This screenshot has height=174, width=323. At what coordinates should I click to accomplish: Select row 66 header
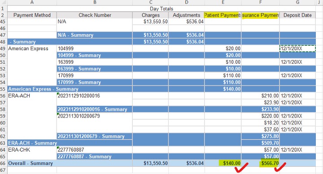(4, 163)
